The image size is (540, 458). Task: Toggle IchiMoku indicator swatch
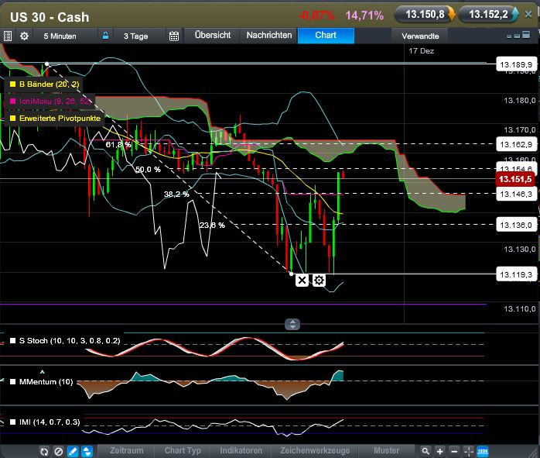pyautogui.click(x=12, y=101)
